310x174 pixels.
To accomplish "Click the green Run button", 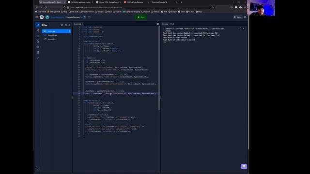I will click(x=141, y=17).
